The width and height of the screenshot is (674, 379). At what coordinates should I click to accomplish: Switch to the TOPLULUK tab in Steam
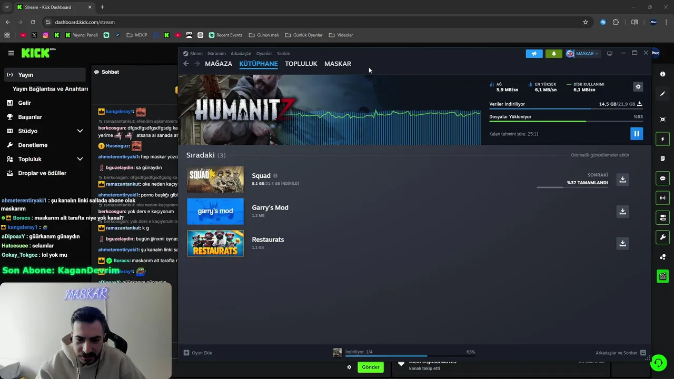301,64
